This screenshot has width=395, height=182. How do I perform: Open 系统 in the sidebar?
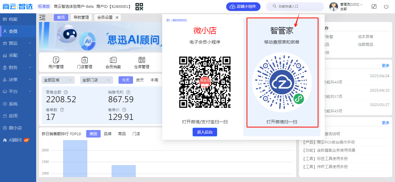pos(18,104)
